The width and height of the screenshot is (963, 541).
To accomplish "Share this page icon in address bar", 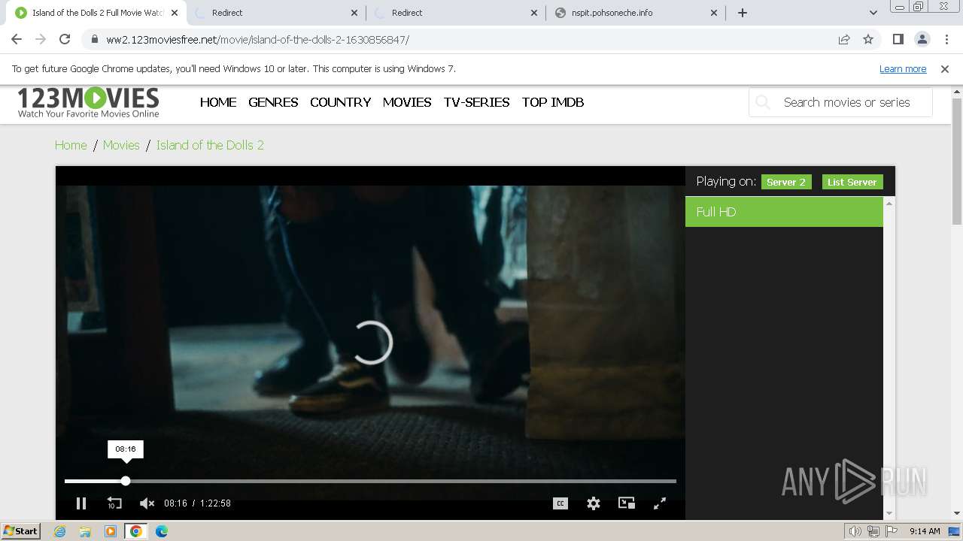I will 844,39.
